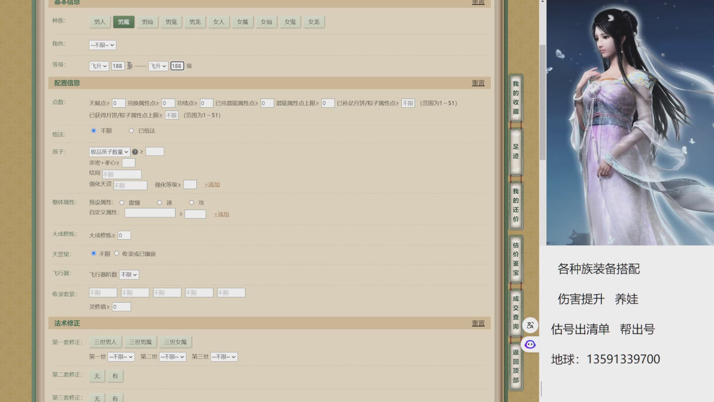Select the 男人 race button
The image size is (714, 402).
pos(100,22)
